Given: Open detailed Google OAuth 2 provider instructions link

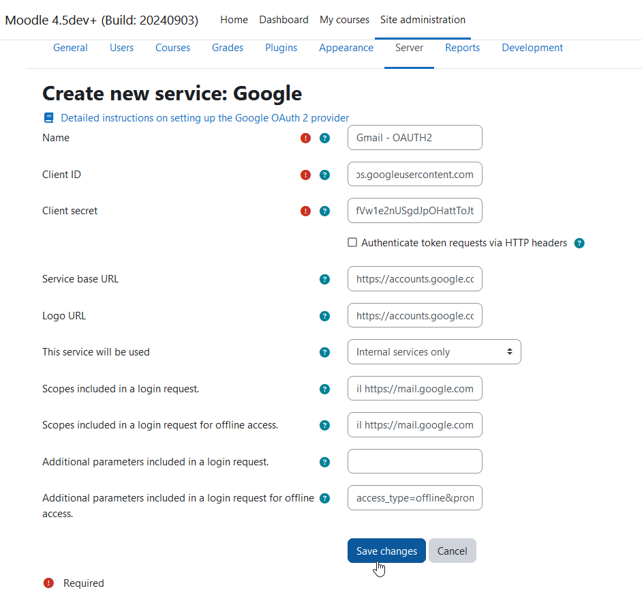Looking at the screenshot, I should click(x=204, y=118).
